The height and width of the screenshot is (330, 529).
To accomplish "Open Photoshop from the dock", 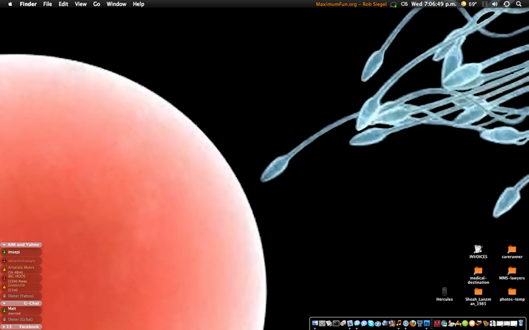I will tap(427, 323).
